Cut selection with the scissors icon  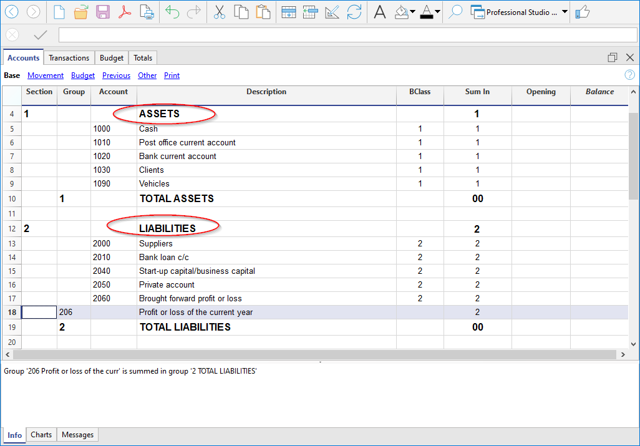click(219, 12)
